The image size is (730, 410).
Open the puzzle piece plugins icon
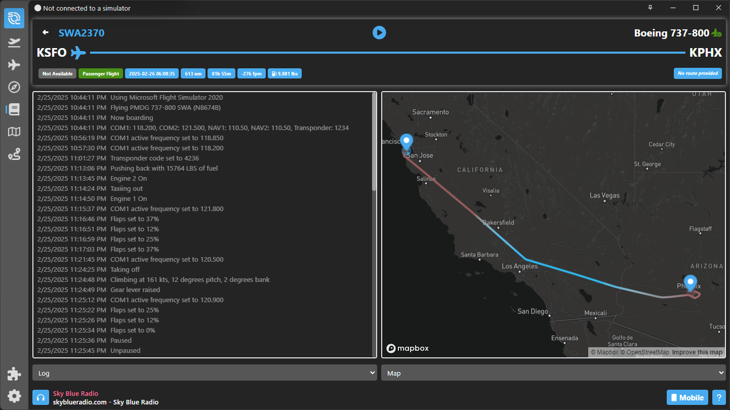click(x=14, y=374)
